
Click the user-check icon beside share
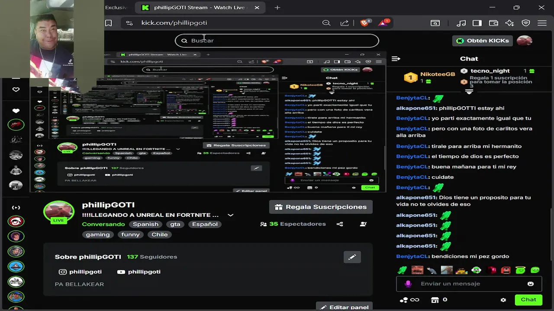(x=363, y=224)
